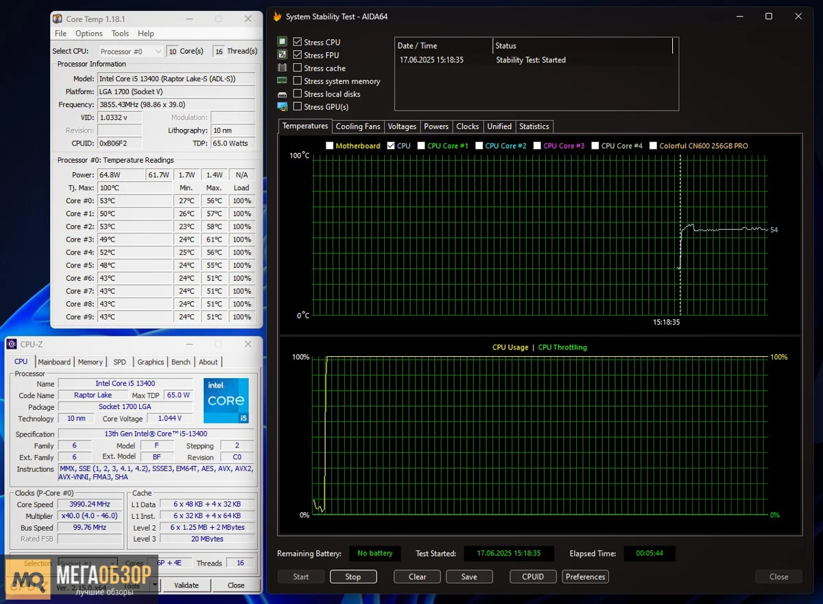823x604 pixels.
Task: Click the AIDA64 flame title bar icon
Action: [x=276, y=16]
